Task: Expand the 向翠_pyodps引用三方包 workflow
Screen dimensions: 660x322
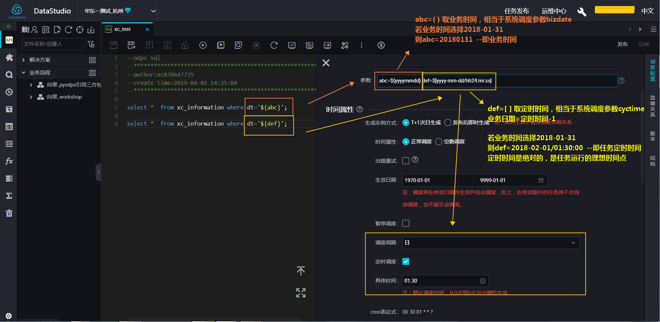Action: pyautogui.click(x=31, y=85)
